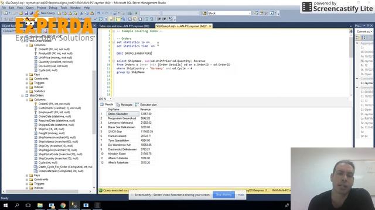The height and width of the screenshot is (210, 375).
Task: Open the 'block' find combo box dropdown
Action: [250, 13]
